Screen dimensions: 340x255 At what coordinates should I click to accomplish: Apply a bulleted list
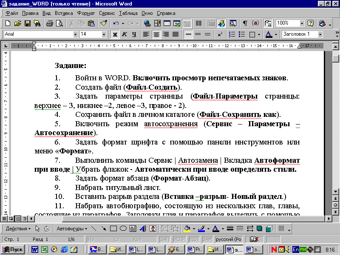(x=241, y=34)
